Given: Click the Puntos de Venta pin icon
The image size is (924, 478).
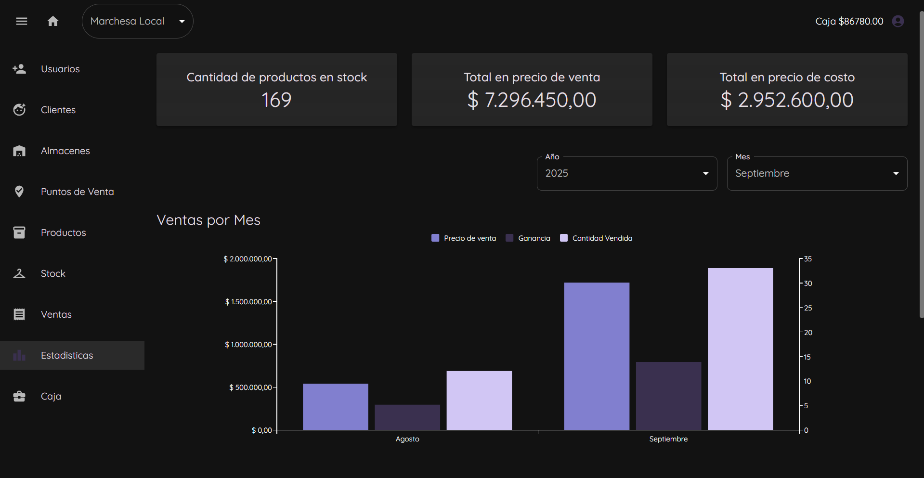Looking at the screenshot, I should coord(19,192).
